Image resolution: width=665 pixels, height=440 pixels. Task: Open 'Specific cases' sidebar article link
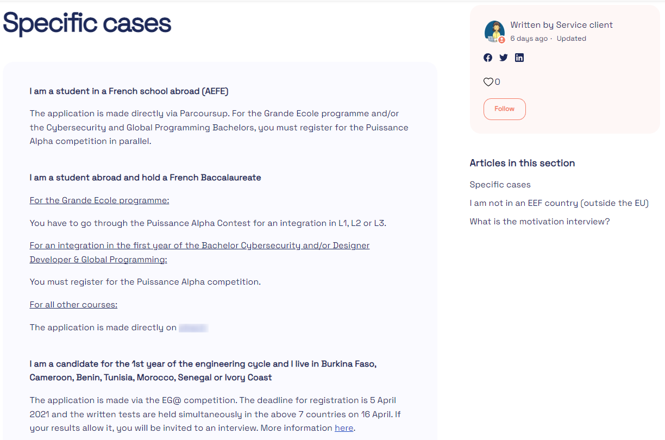coord(500,185)
